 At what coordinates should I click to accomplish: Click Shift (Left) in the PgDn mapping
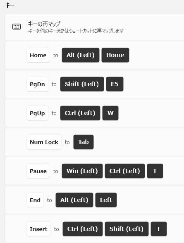point(82,84)
